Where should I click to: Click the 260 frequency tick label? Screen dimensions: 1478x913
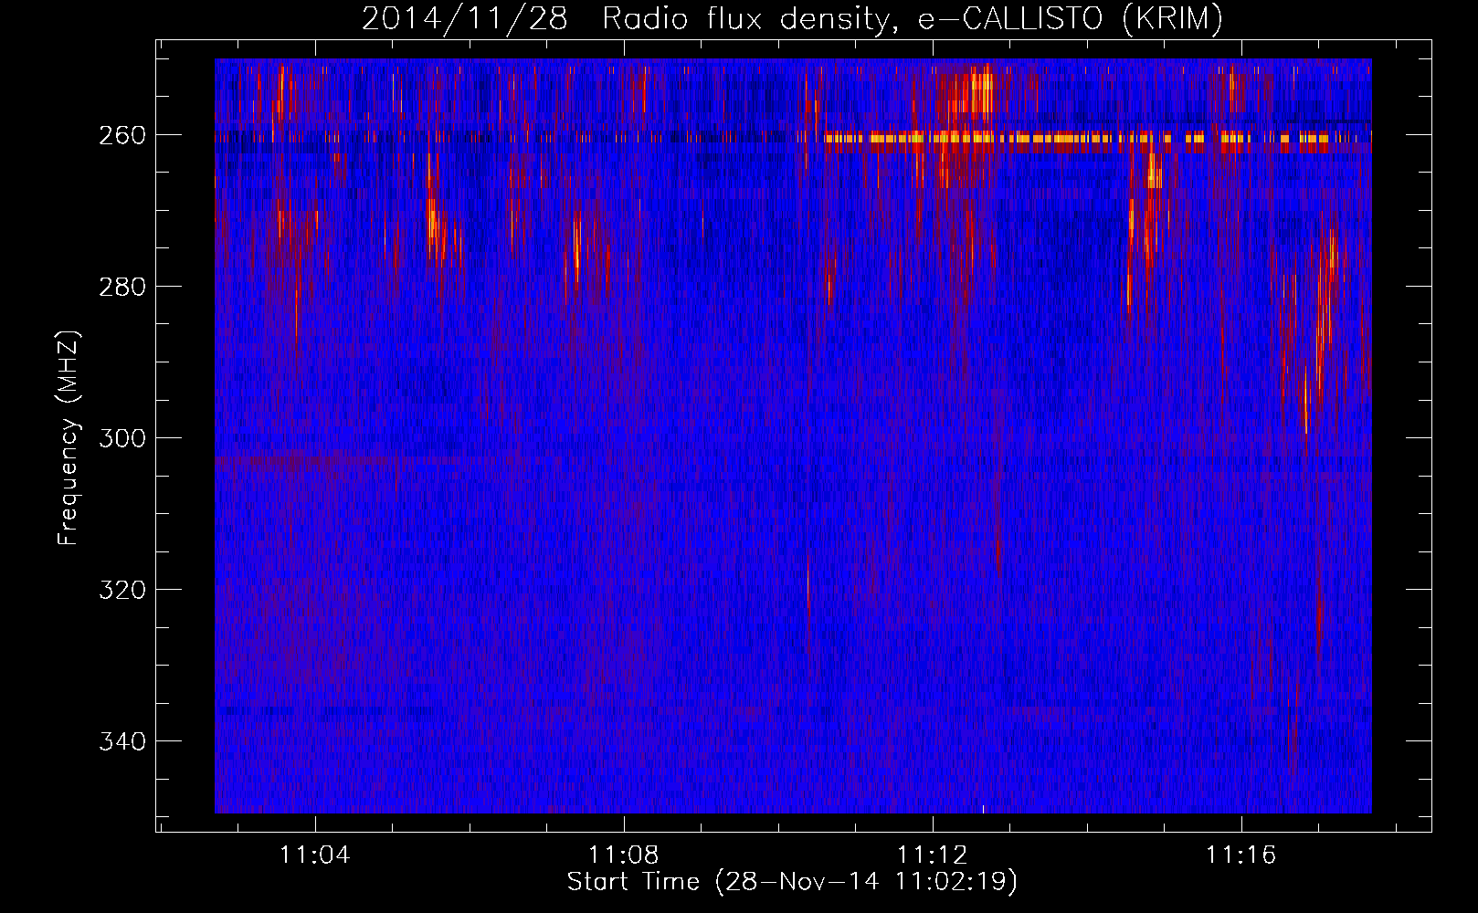click(x=122, y=135)
